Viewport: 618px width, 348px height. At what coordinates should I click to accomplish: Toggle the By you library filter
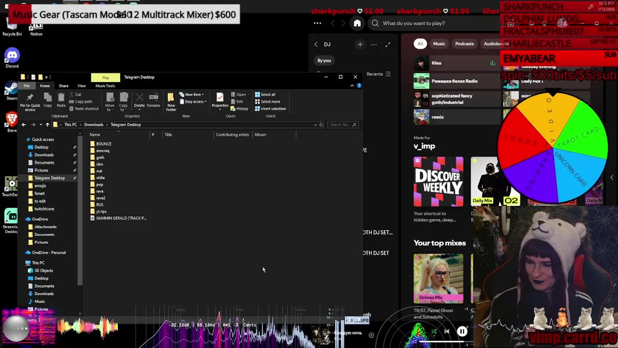[324, 60]
